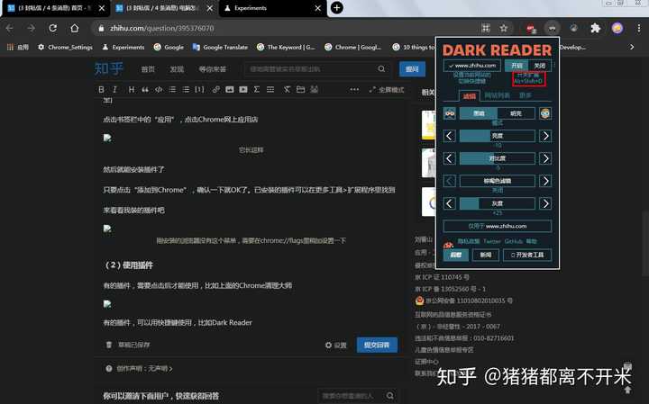Click the Zhihu logo
Screen dimensions: 649x404
(109, 68)
